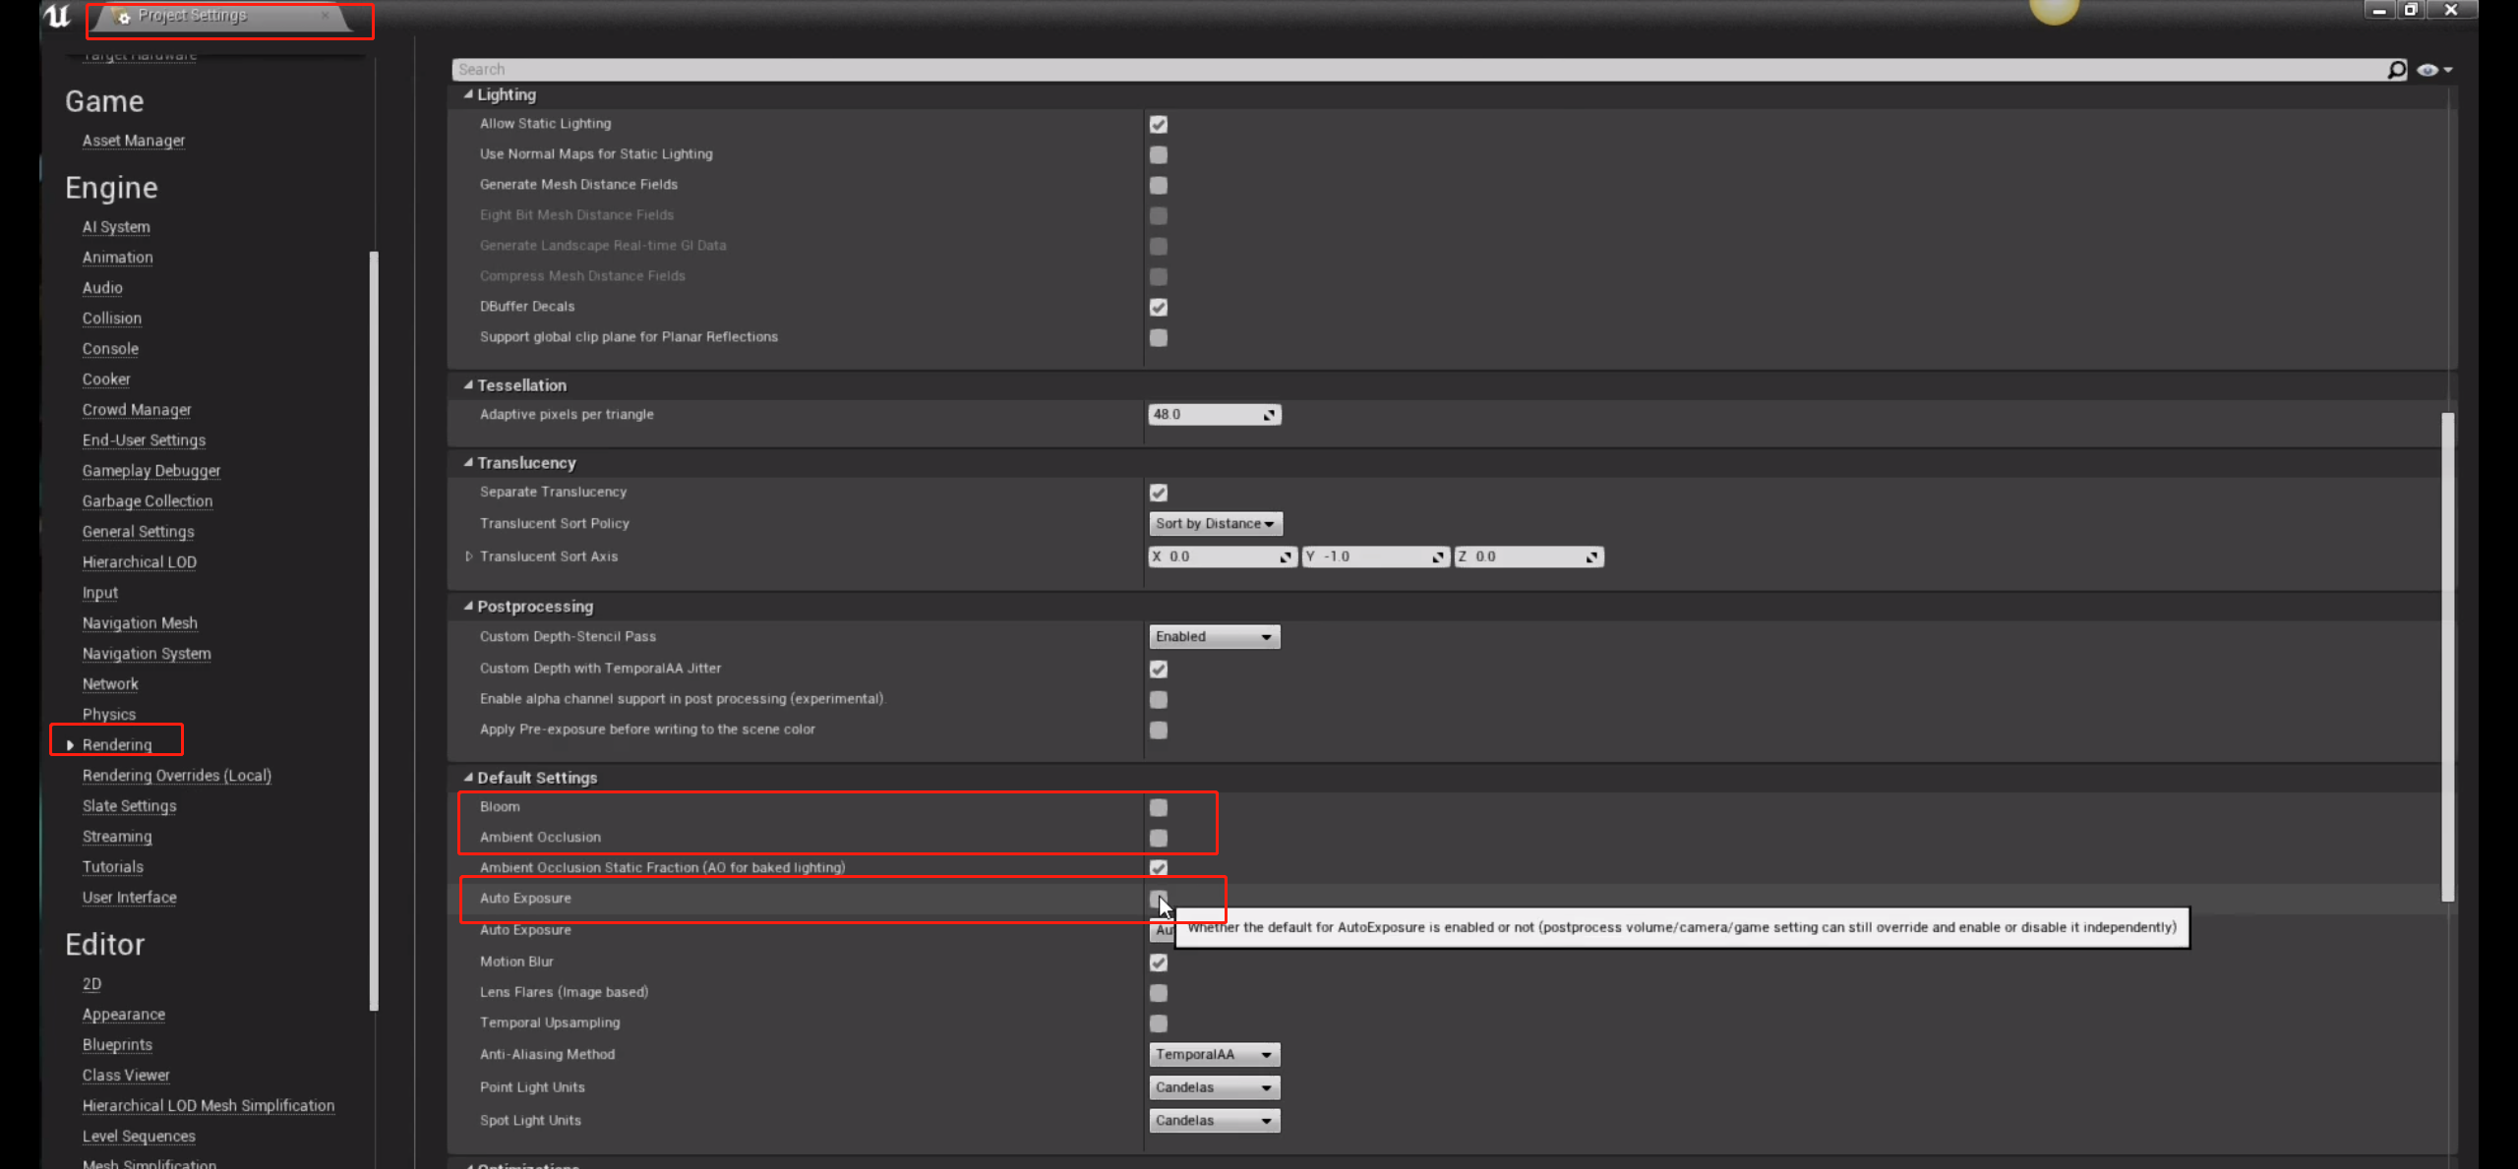Screen dimensions: 2518x1169
Task: Click the Rendering category arrow icon
Action: (70, 745)
